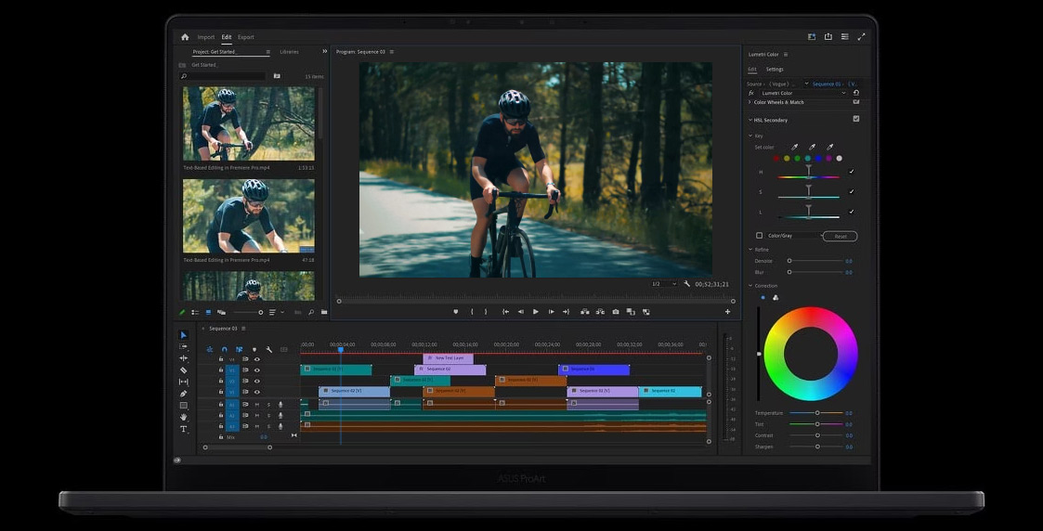Click Lift button in program monitor
This screenshot has height=531, width=1043.
pos(585,312)
